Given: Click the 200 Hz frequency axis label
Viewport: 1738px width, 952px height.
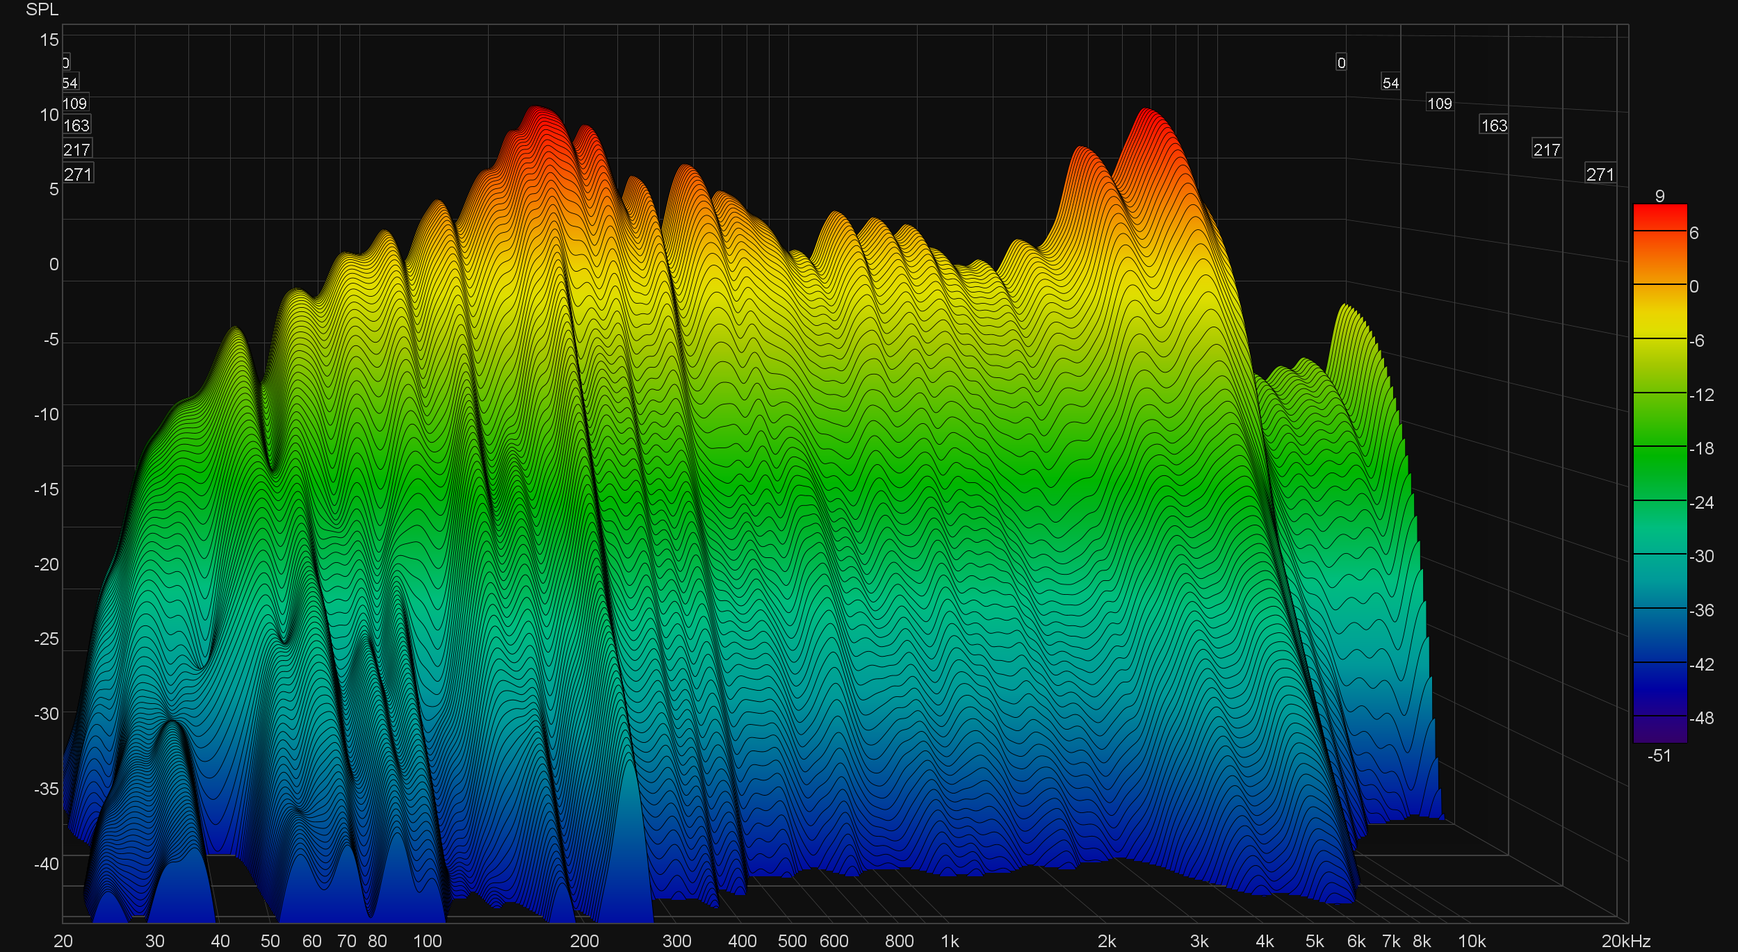Looking at the screenshot, I should (584, 941).
